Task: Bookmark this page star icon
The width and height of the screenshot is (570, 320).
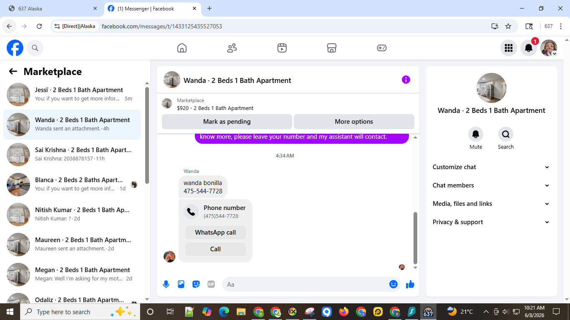Action: coord(508,26)
